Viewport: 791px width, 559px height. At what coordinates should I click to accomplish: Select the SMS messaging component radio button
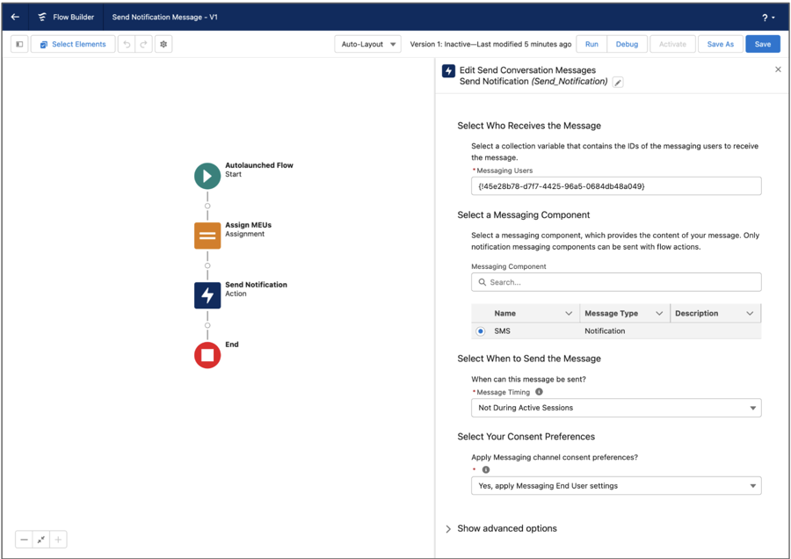click(x=480, y=331)
